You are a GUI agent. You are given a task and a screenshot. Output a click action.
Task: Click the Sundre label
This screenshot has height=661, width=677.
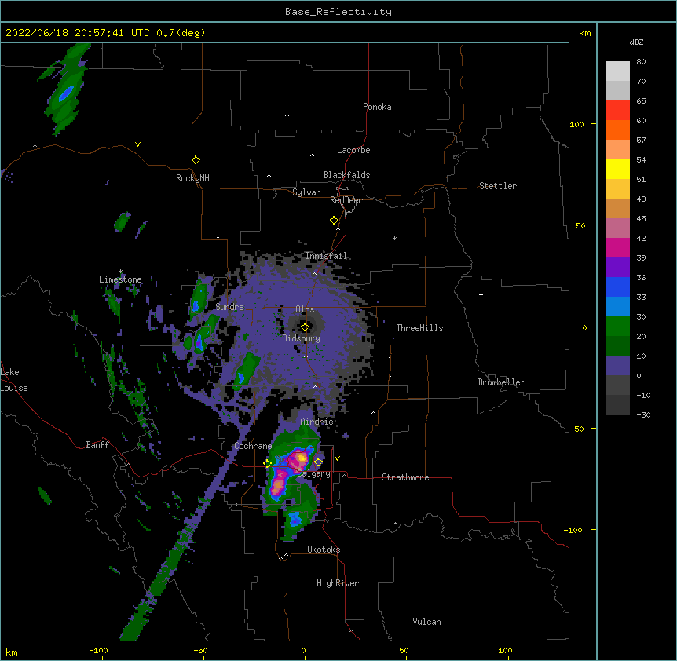point(229,307)
